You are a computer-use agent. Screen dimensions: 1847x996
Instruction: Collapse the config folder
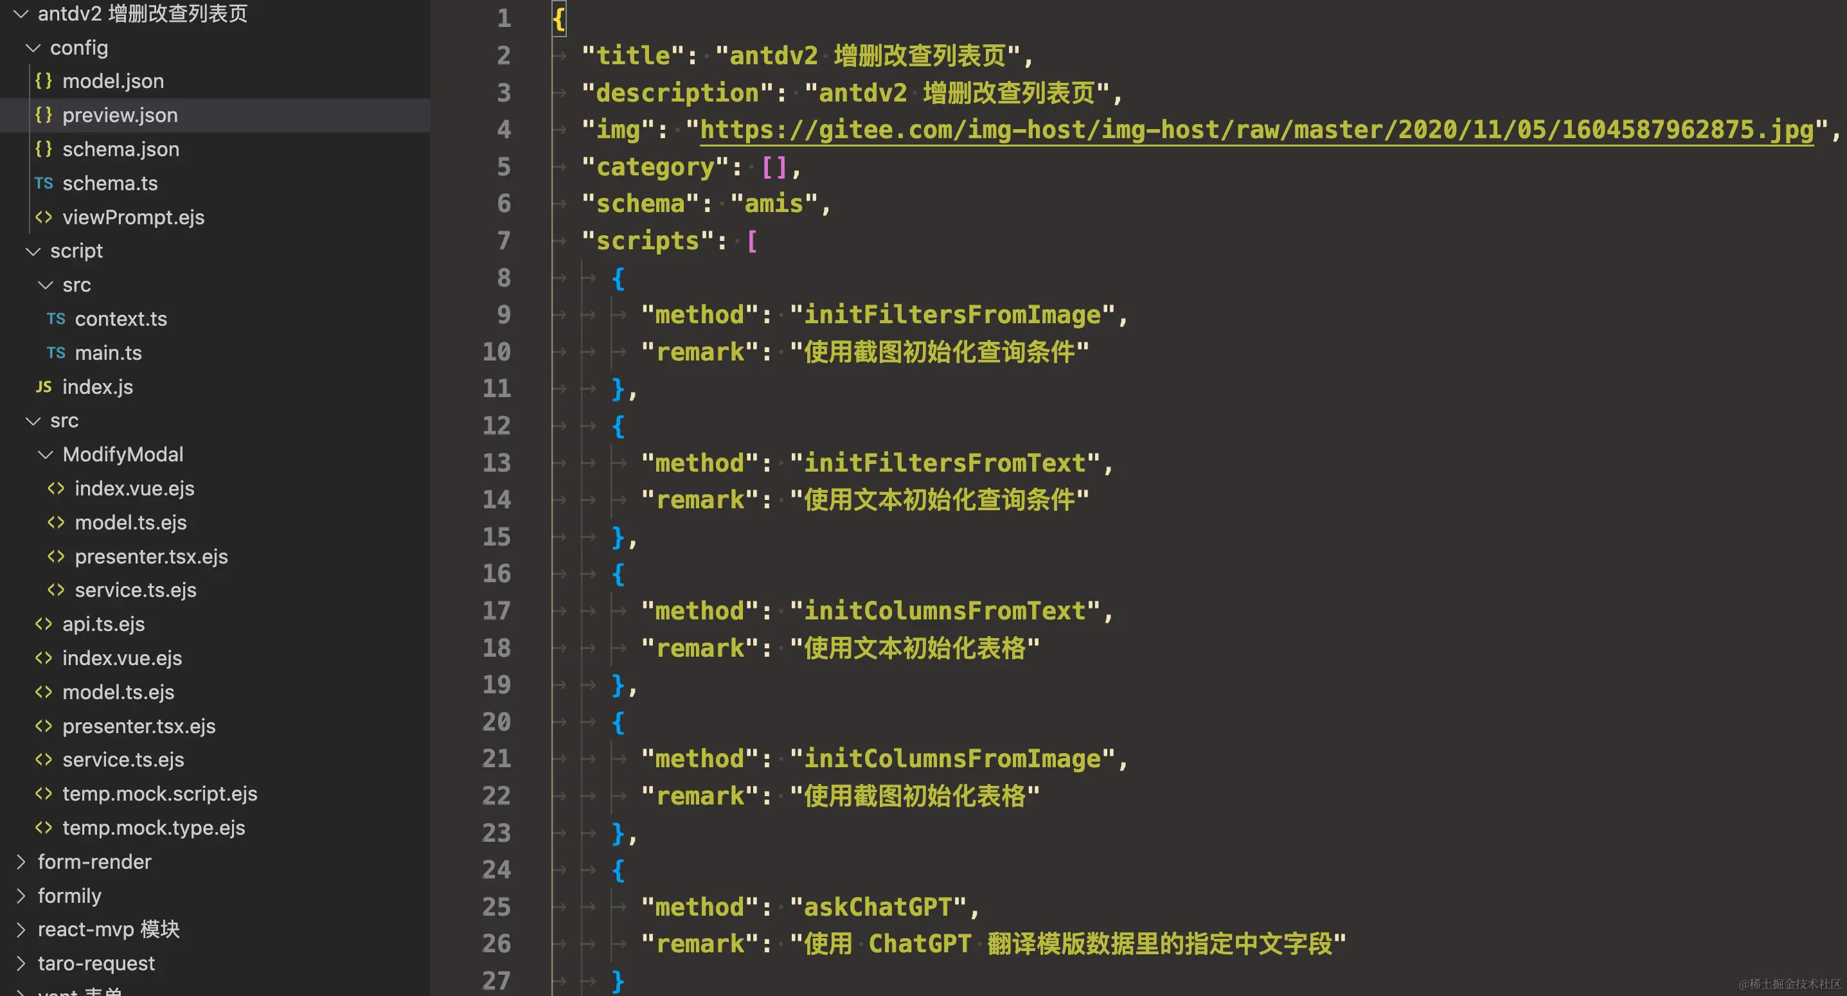click(x=32, y=48)
